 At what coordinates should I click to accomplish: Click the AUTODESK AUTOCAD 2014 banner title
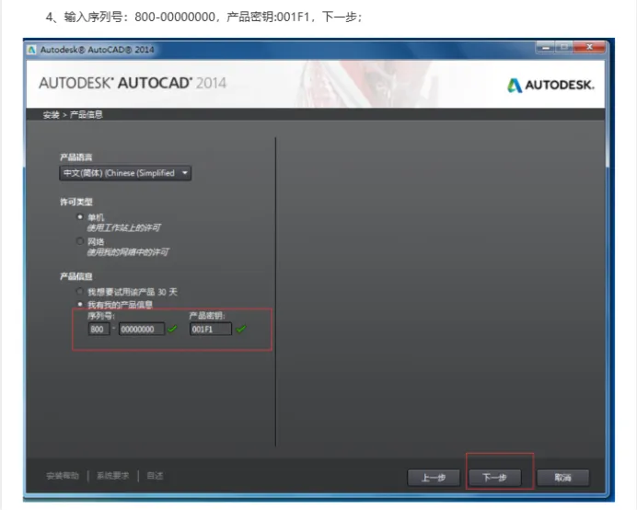pyautogui.click(x=133, y=83)
